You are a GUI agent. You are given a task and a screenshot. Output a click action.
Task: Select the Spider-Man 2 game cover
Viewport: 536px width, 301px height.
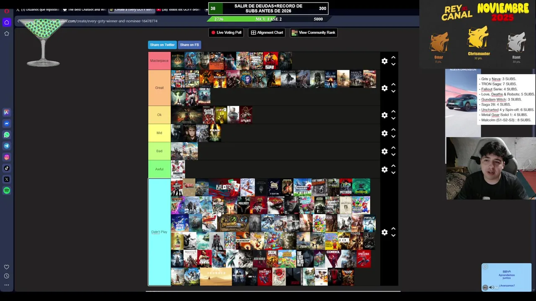coord(265,277)
